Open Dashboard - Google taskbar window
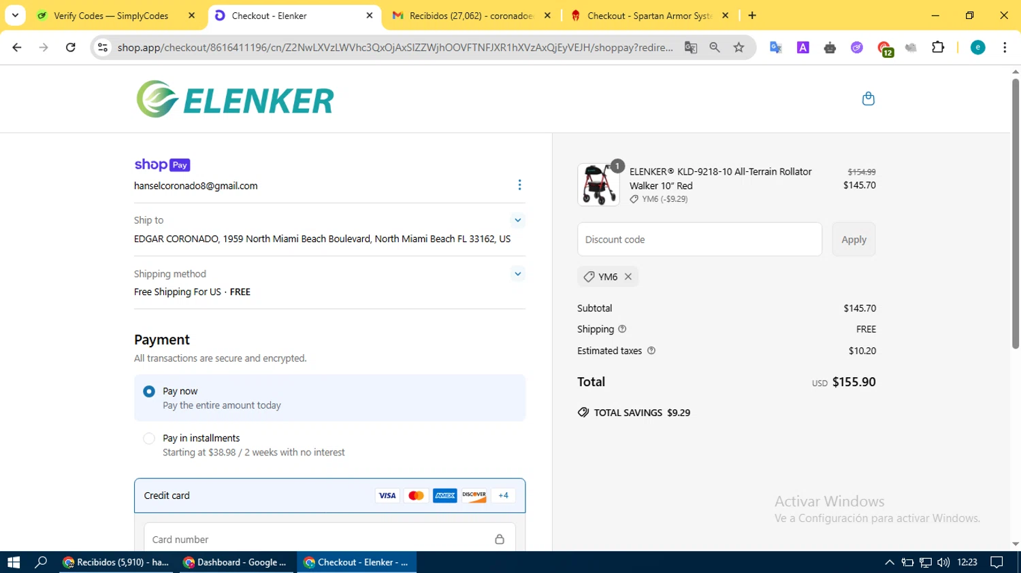1021x573 pixels. pos(236,562)
